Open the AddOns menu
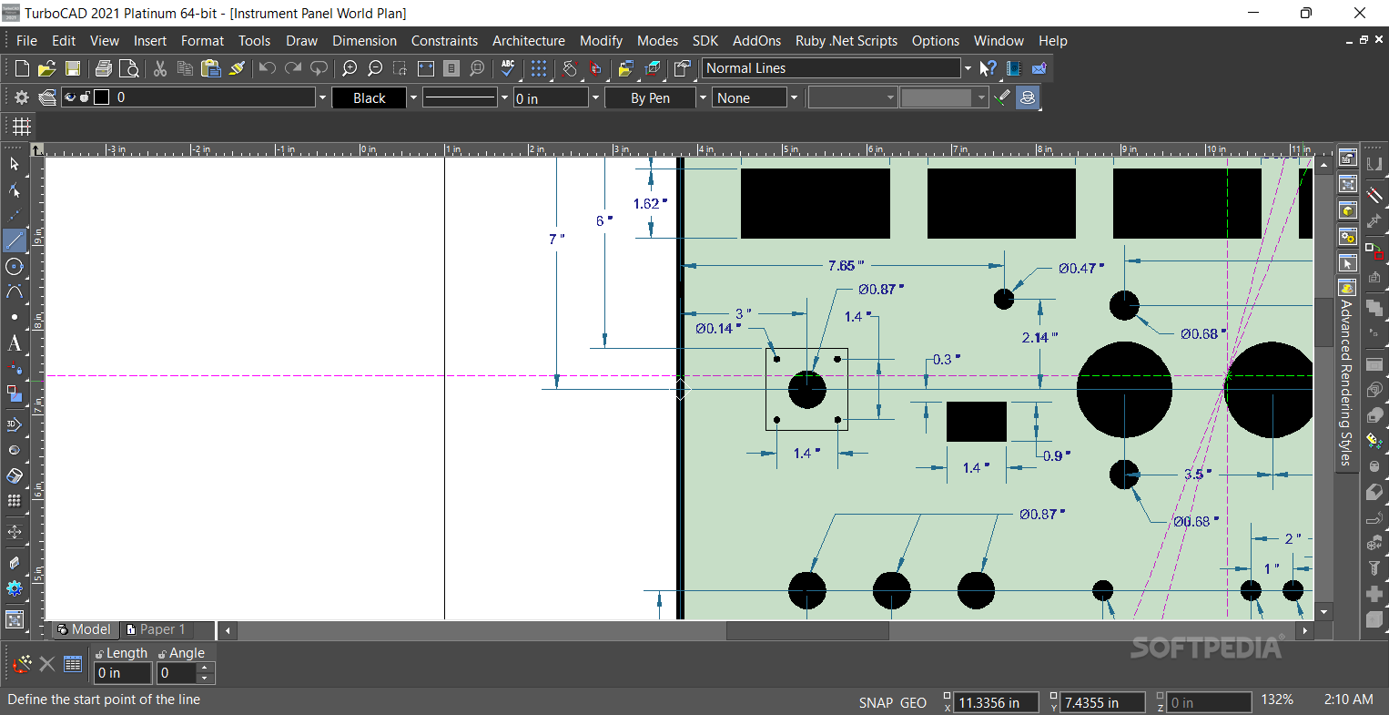The height and width of the screenshot is (715, 1389). (x=756, y=41)
